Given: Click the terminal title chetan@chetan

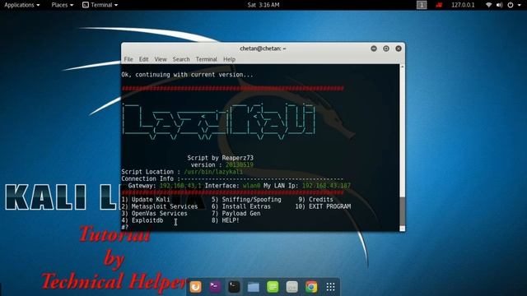Looking at the screenshot, I should click(263, 49).
